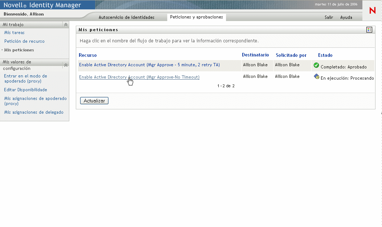Switch to Autoservicio de identidades tab
This screenshot has width=382, height=227.
click(x=127, y=17)
